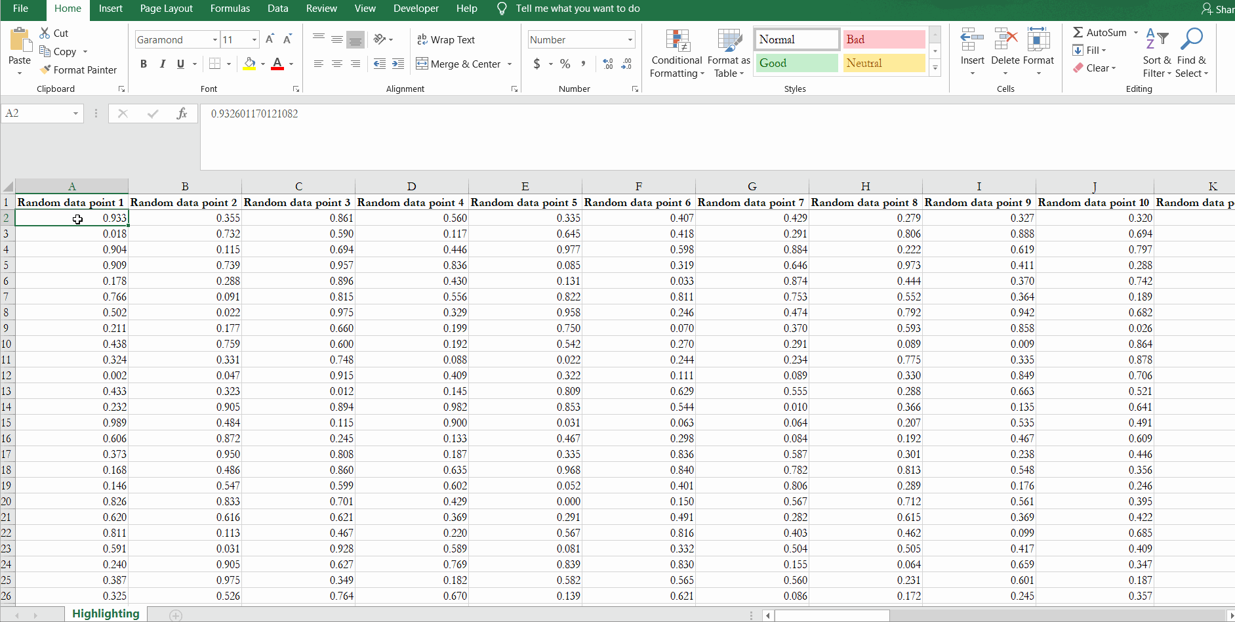Switch to the Formulas ribbon tab
Screen dimensions: 1235x622
click(x=230, y=9)
